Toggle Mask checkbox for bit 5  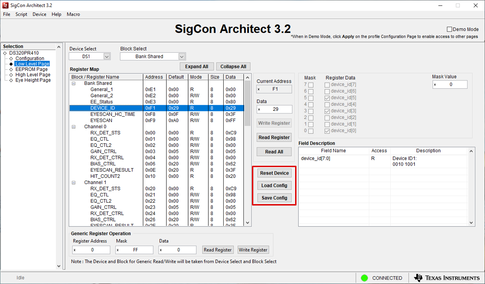[311, 98]
